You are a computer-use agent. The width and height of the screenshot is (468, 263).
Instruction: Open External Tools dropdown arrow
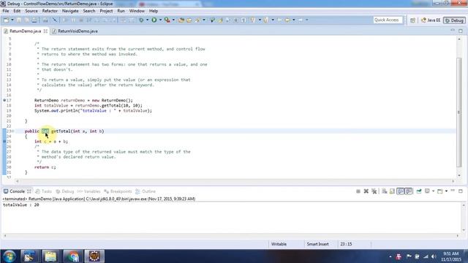pyautogui.click(x=173, y=20)
